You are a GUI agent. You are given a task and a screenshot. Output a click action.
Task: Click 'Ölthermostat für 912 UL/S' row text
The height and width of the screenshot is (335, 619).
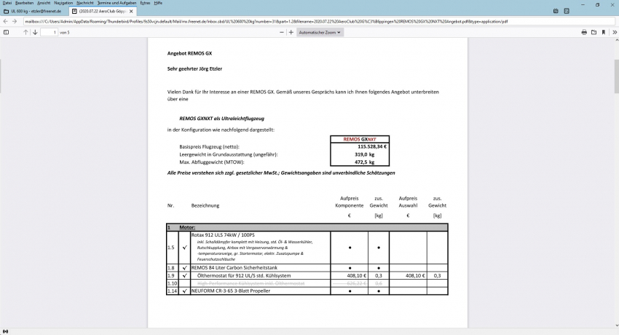[243, 275]
